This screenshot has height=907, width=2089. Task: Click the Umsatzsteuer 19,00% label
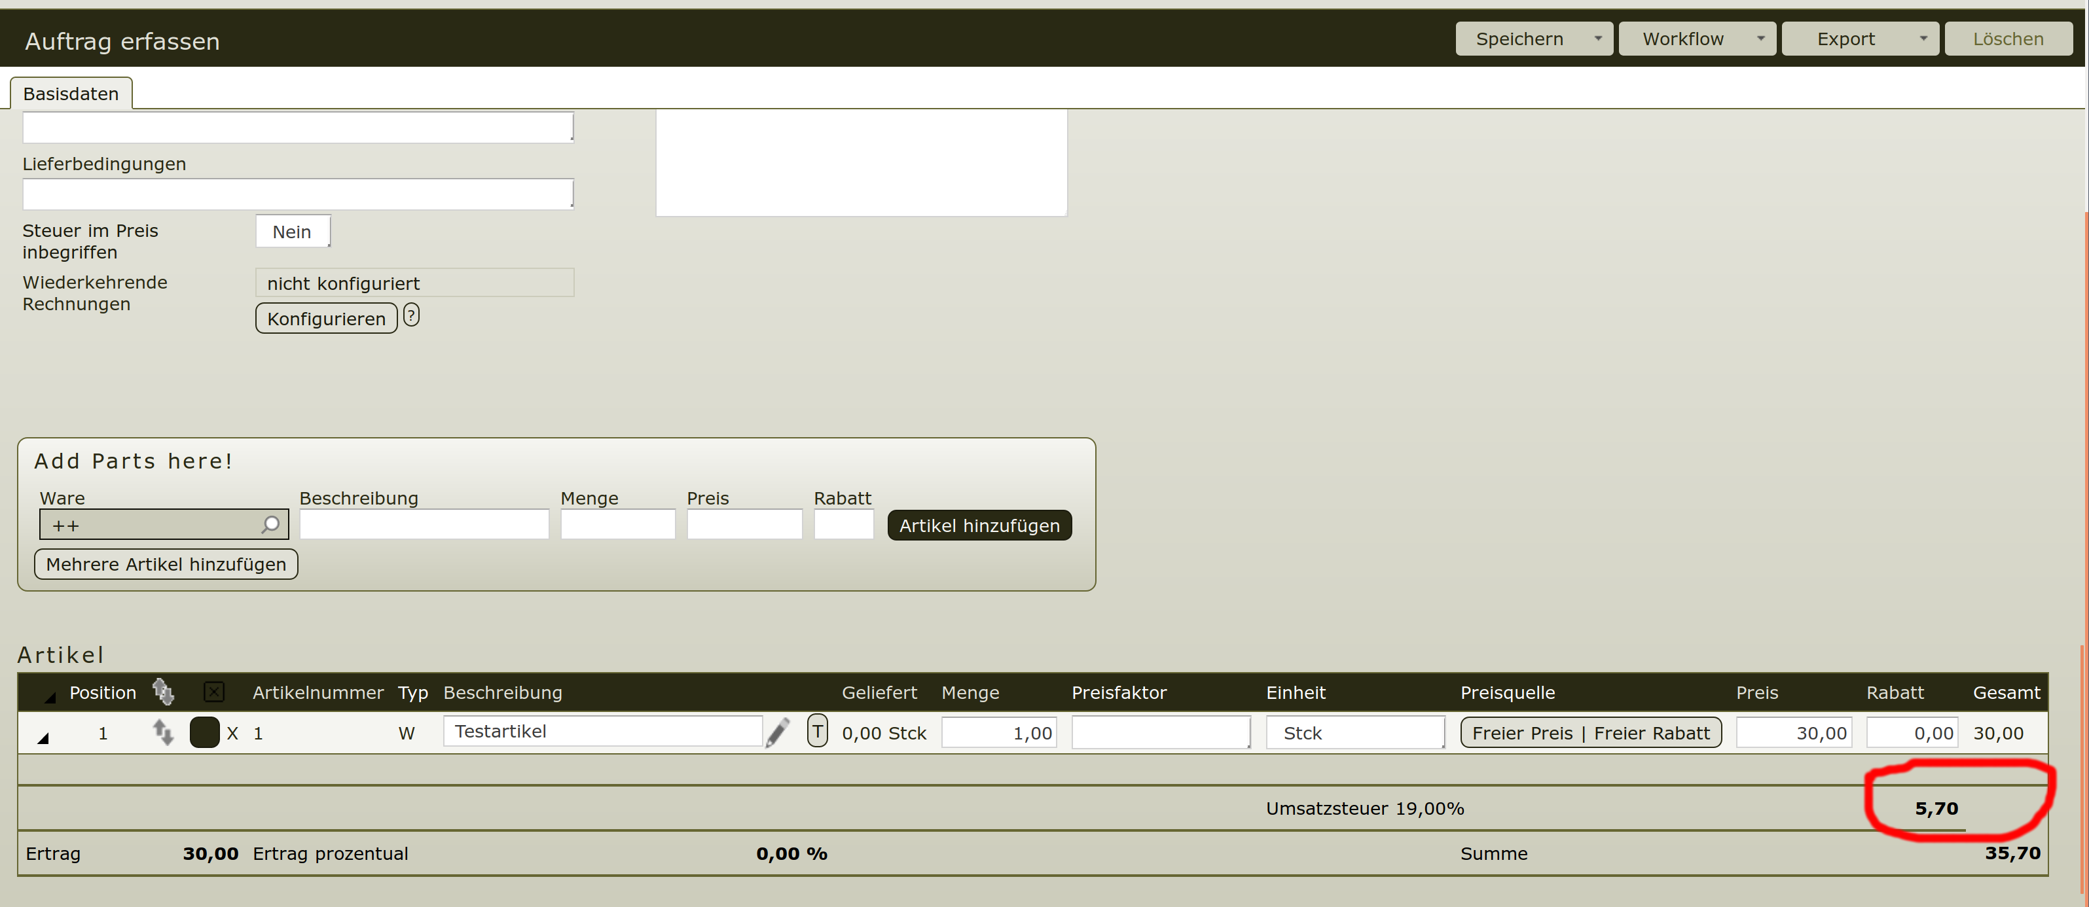pyautogui.click(x=1365, y=809)
